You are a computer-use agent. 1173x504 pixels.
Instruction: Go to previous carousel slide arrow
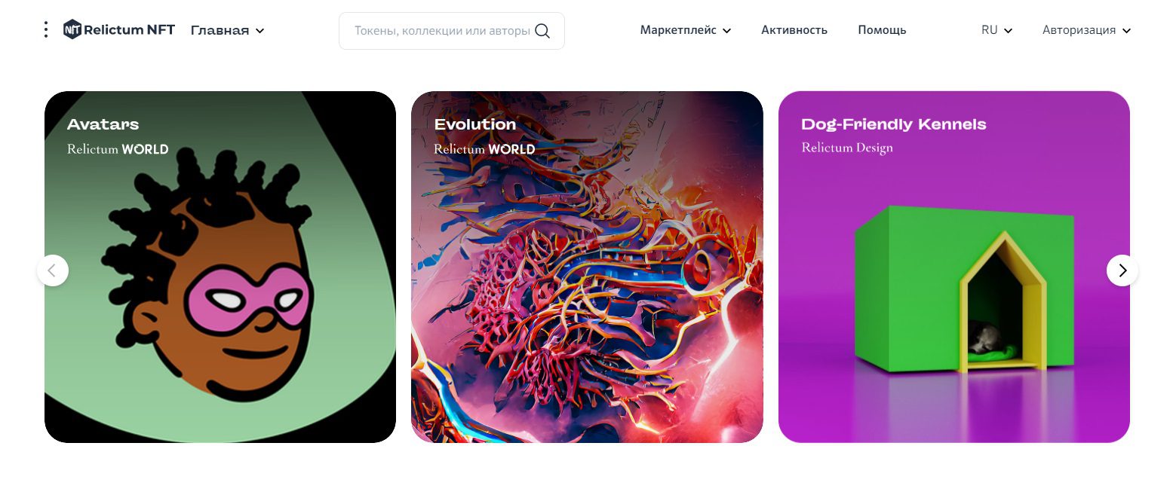(x=53, y=270)
